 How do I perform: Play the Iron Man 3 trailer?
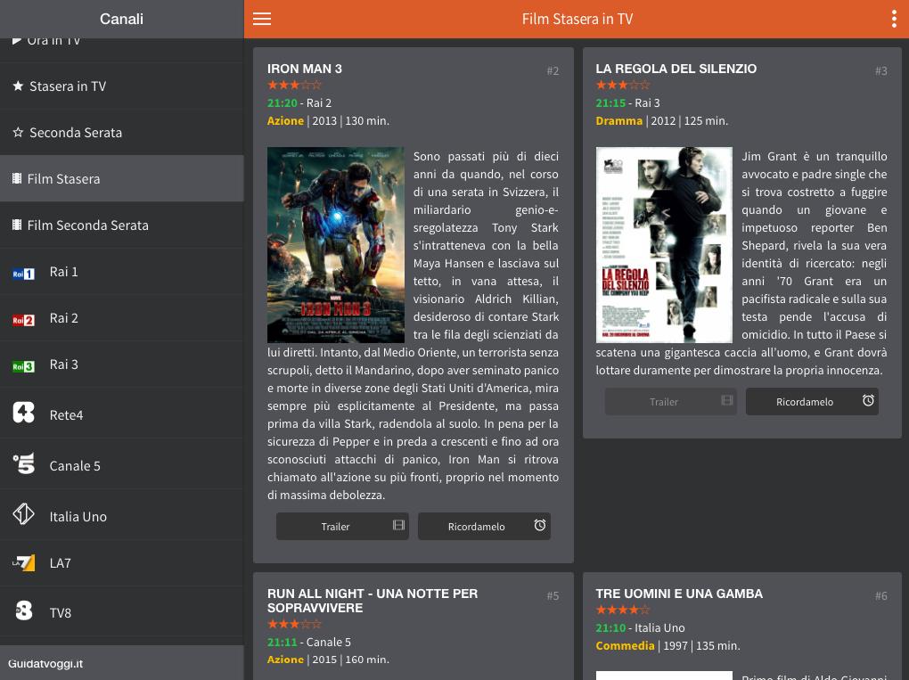click(x=342, y=527)
